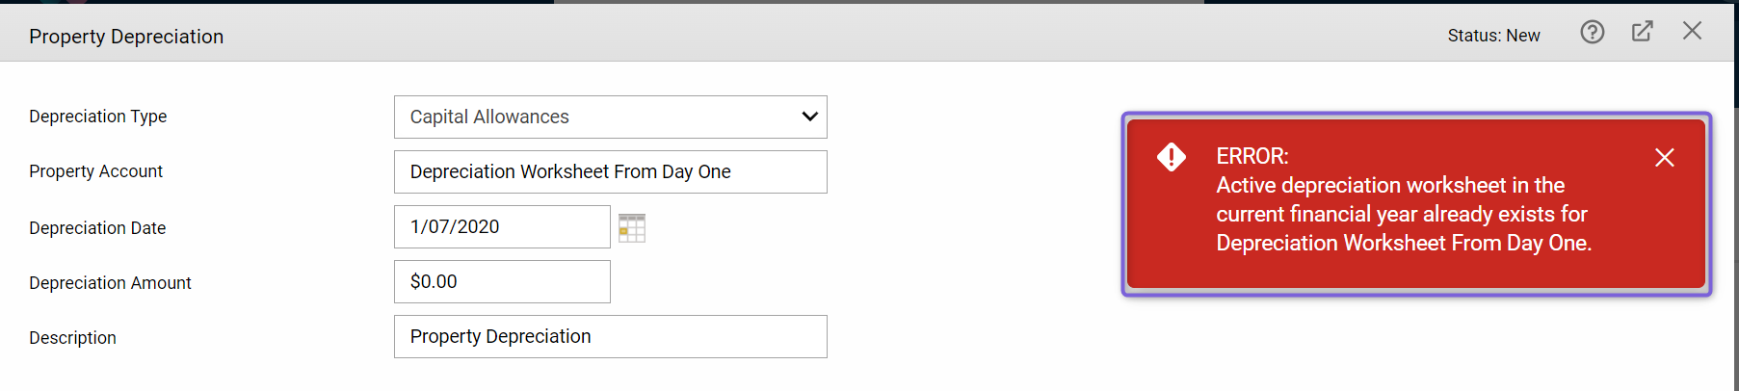Click the Property Depreciation header title
Screen dimensions: 1739x391
pyautogui.click(x=126, y=37)
